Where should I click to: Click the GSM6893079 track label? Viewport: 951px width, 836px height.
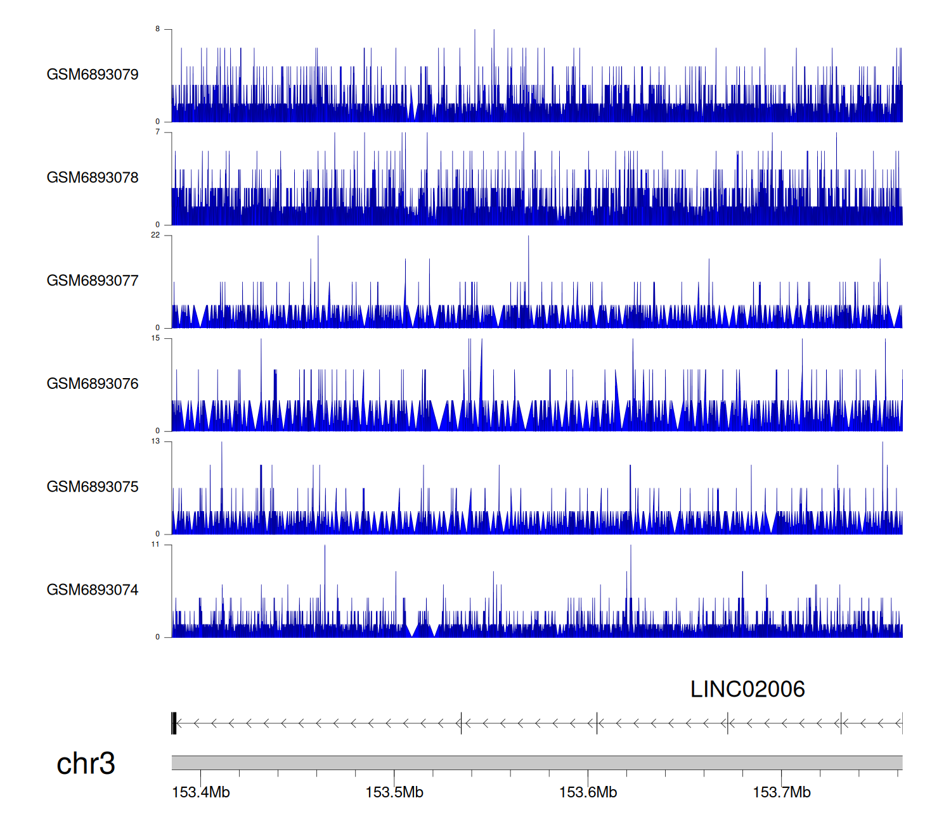coord(93,75)
